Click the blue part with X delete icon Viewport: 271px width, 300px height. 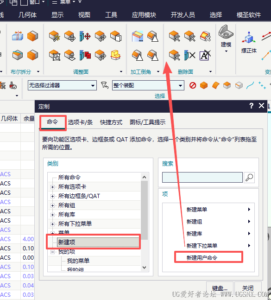(189, 55)
